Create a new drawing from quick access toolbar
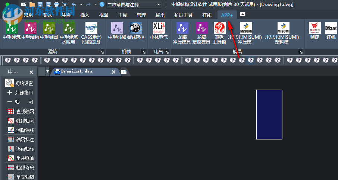338x180 pixels. click(x=24, y=4)
